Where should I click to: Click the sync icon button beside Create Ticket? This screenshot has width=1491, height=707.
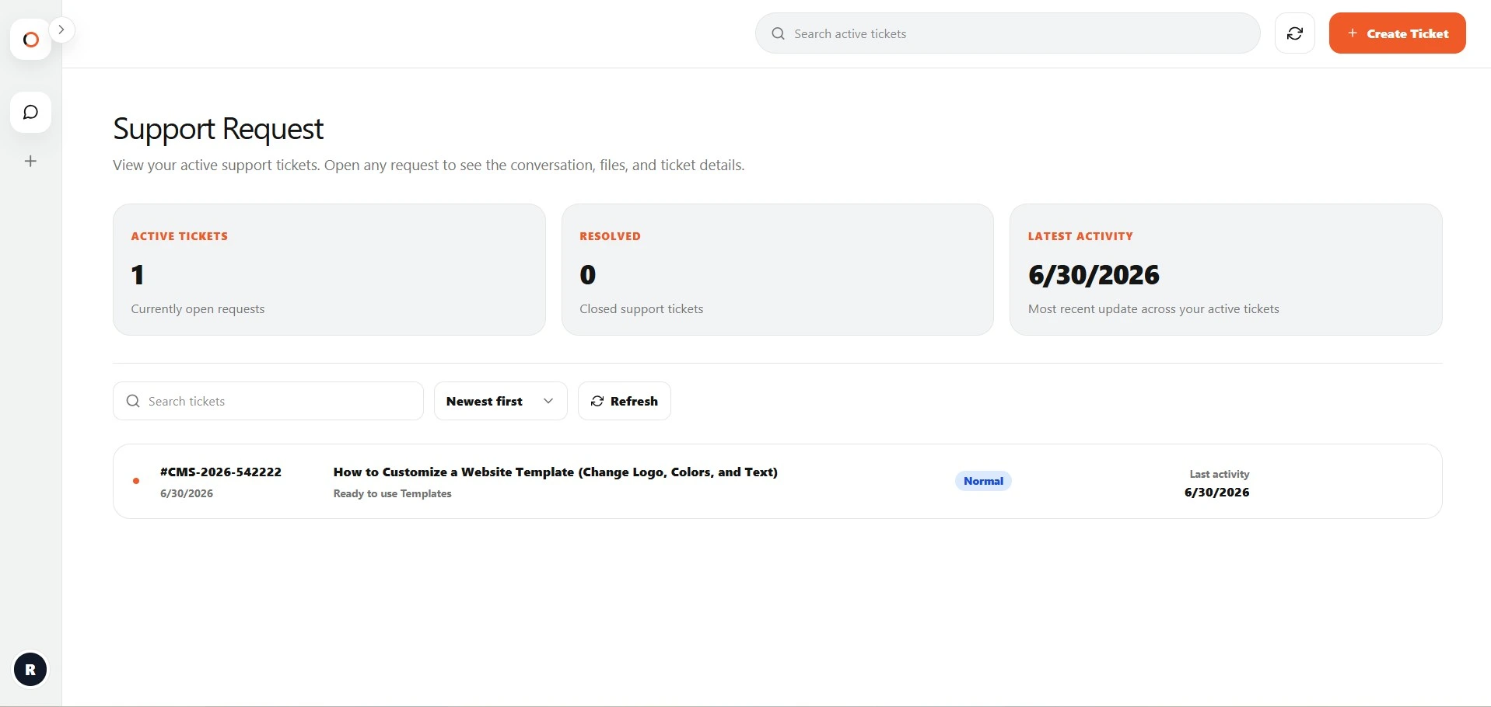1295,33
